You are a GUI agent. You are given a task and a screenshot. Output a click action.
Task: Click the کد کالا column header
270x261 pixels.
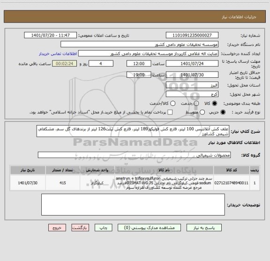click(232, 170)
